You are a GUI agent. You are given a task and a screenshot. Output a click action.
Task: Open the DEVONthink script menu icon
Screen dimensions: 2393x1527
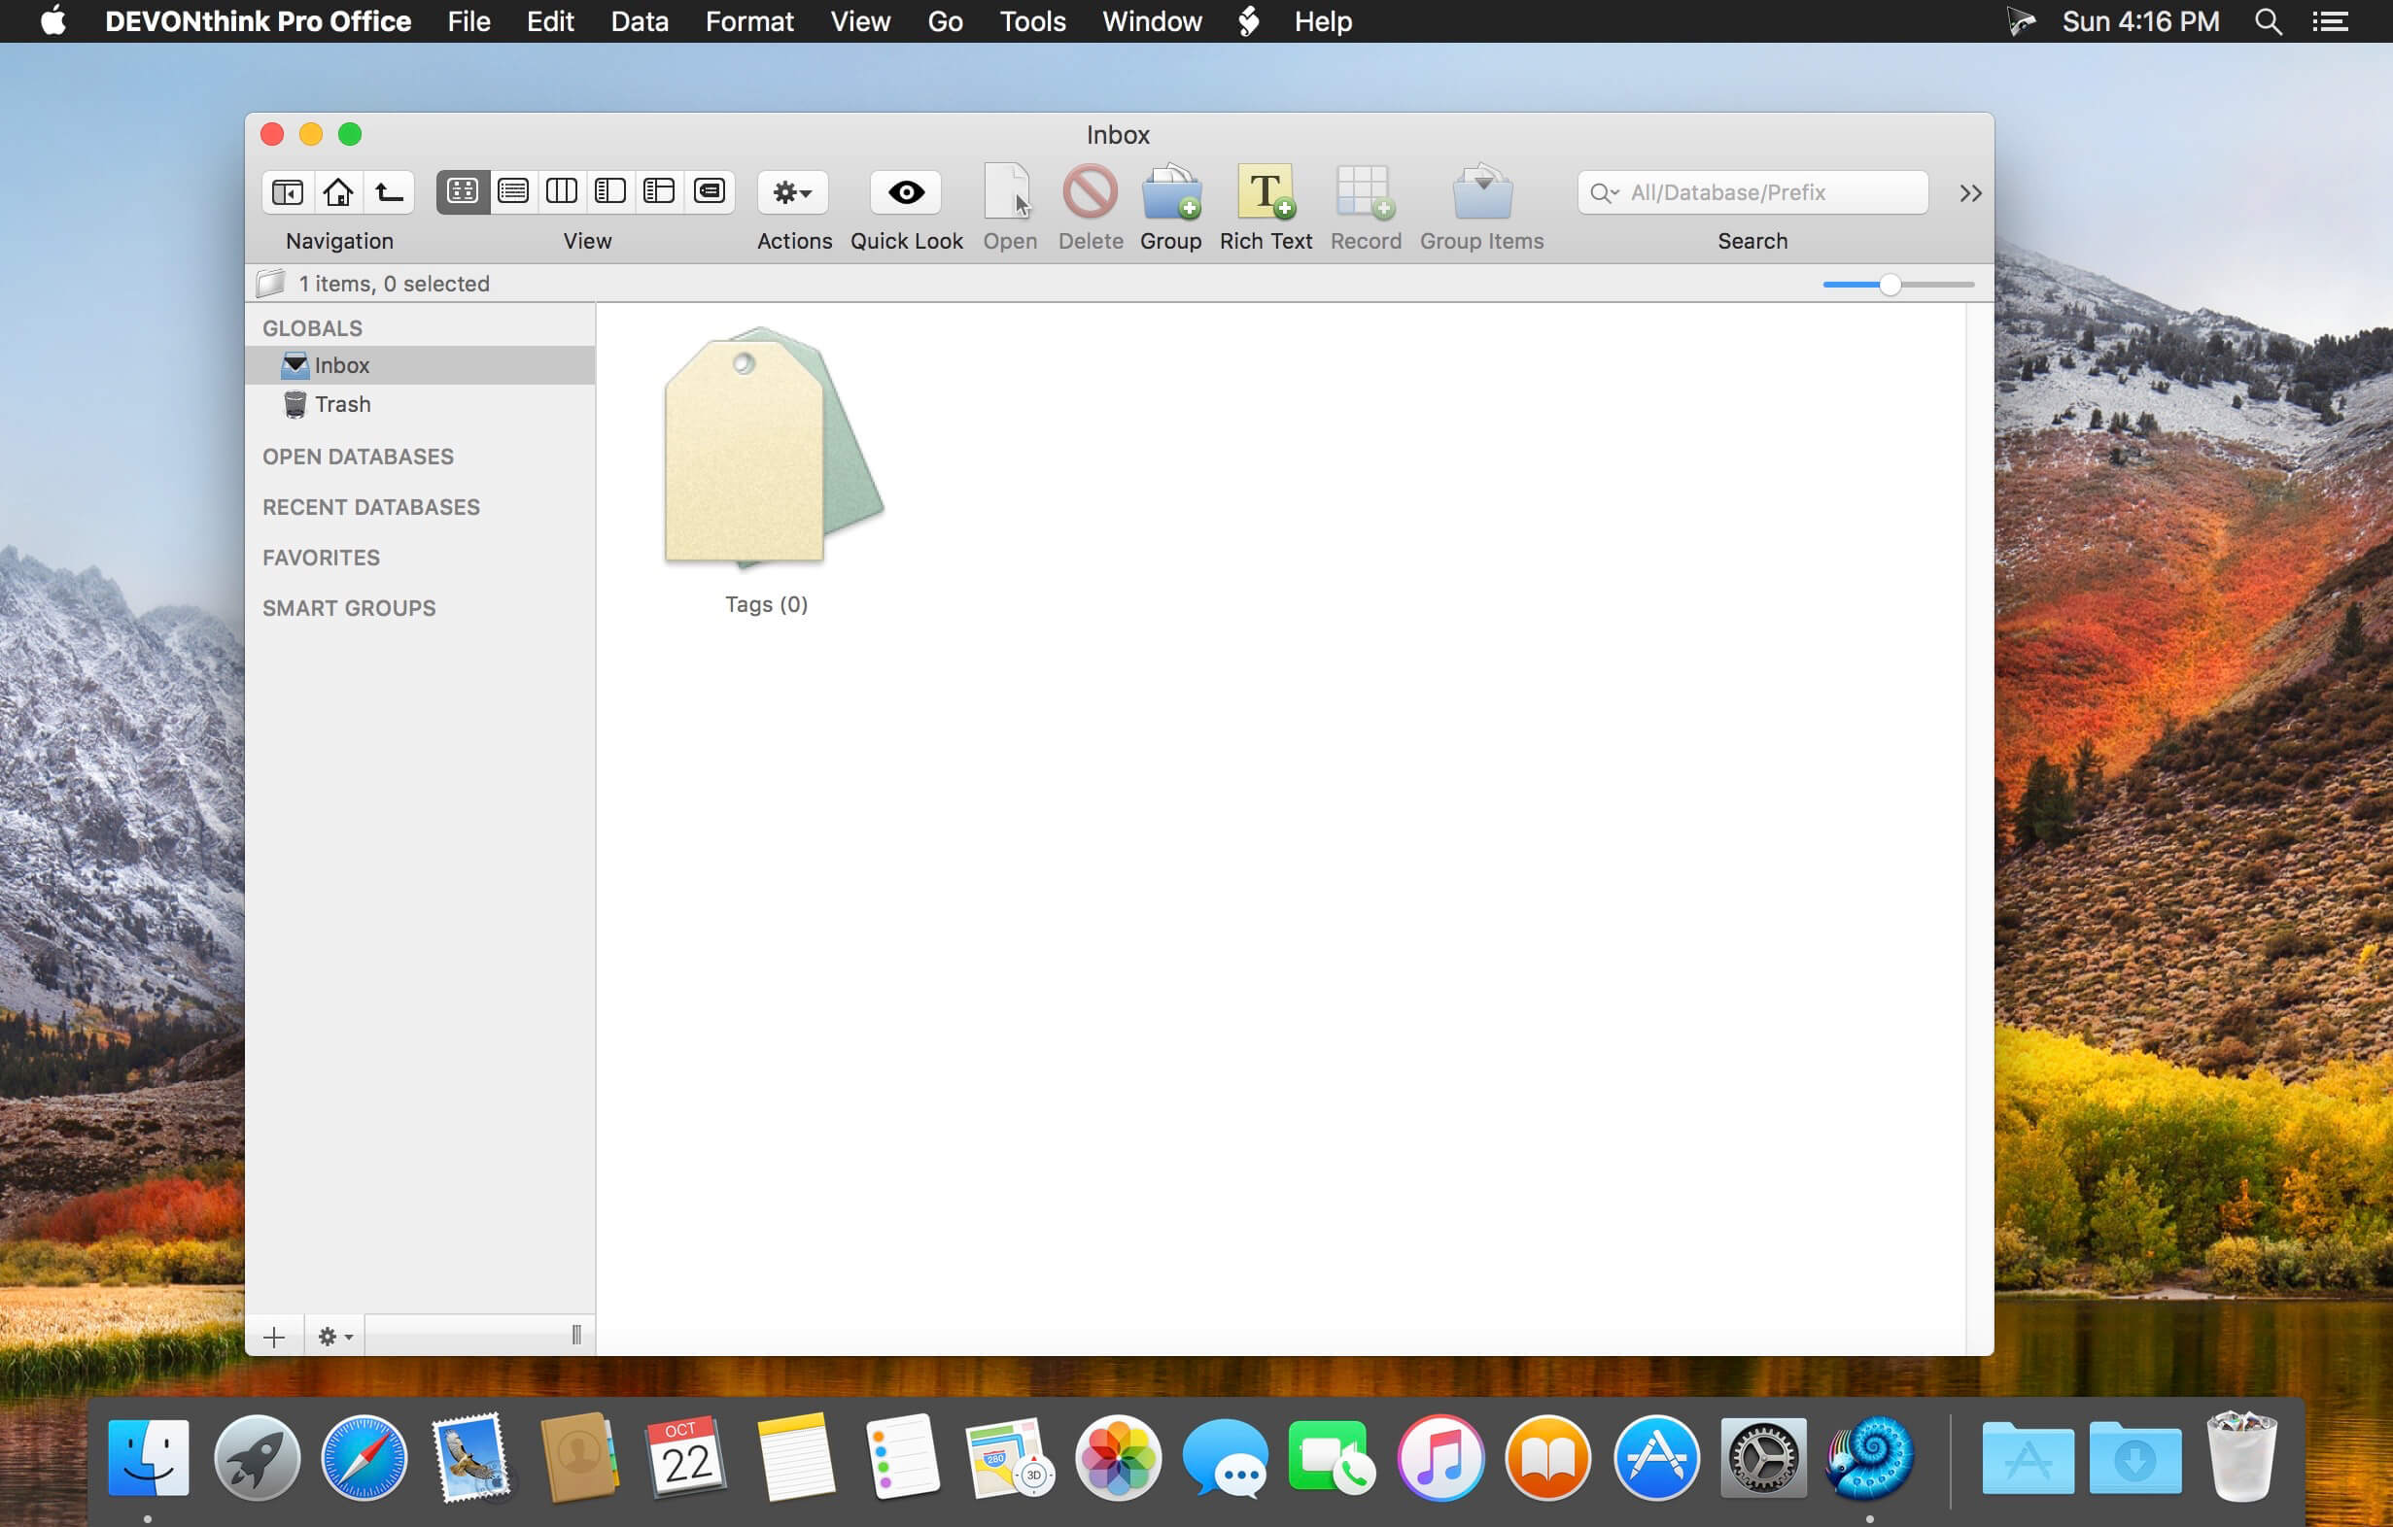(x=1248, y=20)
